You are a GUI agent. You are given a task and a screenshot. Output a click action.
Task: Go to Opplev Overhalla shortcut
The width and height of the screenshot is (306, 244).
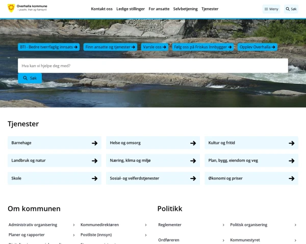pyautogui.click(x=258, y=47)
